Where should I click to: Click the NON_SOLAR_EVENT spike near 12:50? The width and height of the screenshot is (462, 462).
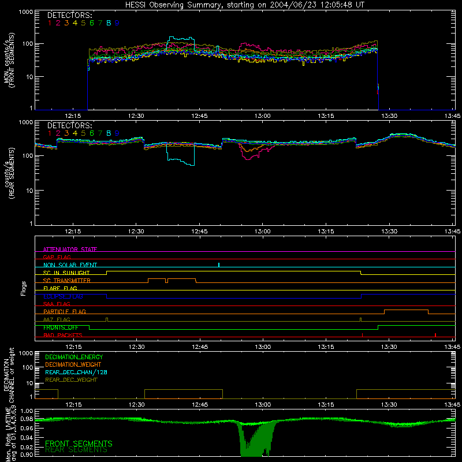point(219,265)
